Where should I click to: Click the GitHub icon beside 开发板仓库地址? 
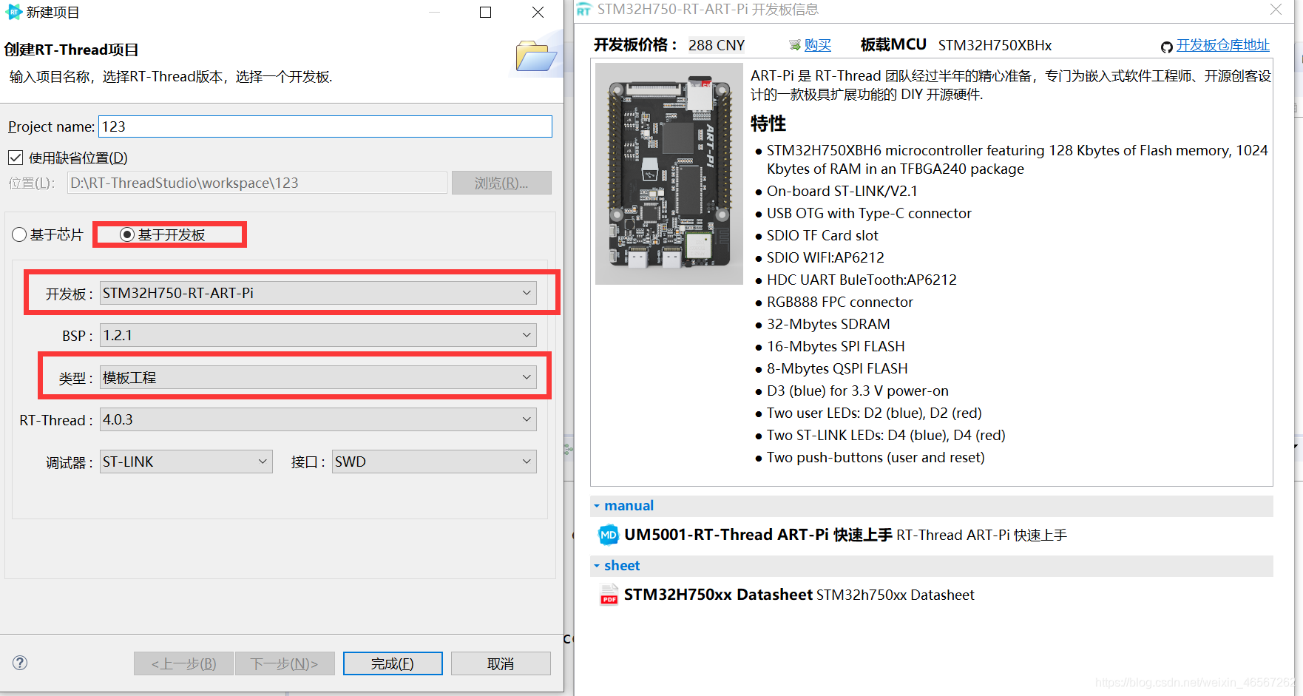(x=1167, y=47)
